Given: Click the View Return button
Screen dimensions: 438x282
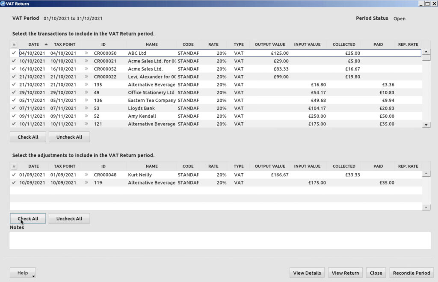Looking at the screenshot, I should tap(346, 273).
